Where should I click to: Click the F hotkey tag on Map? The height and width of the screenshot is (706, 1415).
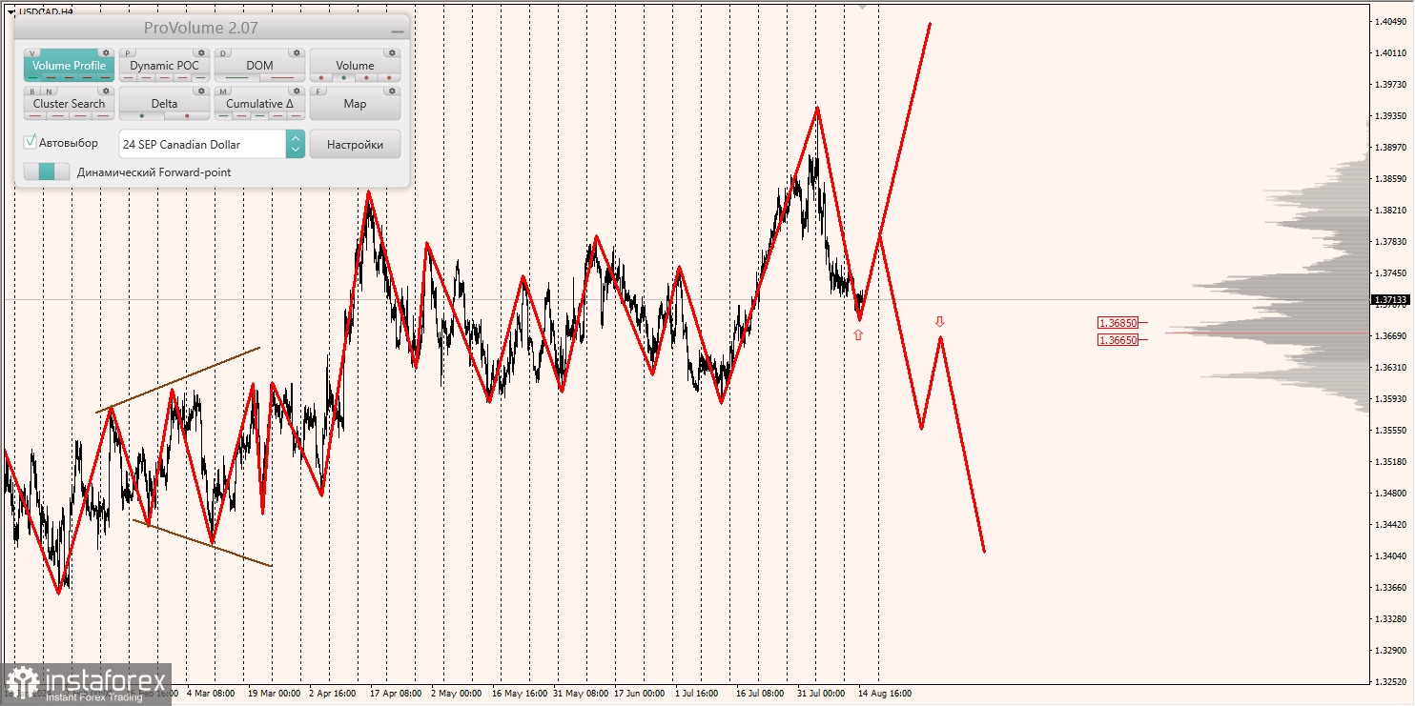pos(318,91)
